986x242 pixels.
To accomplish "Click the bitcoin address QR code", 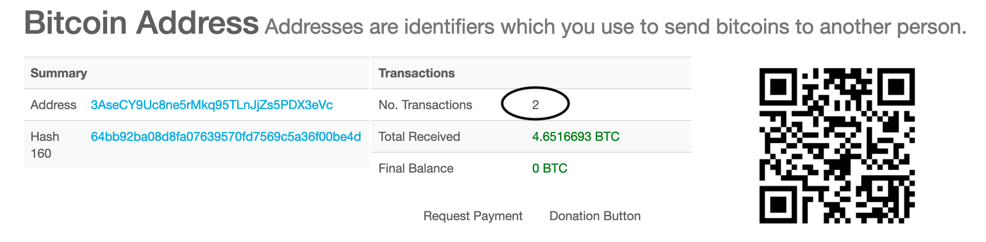I will pos(837,146).
